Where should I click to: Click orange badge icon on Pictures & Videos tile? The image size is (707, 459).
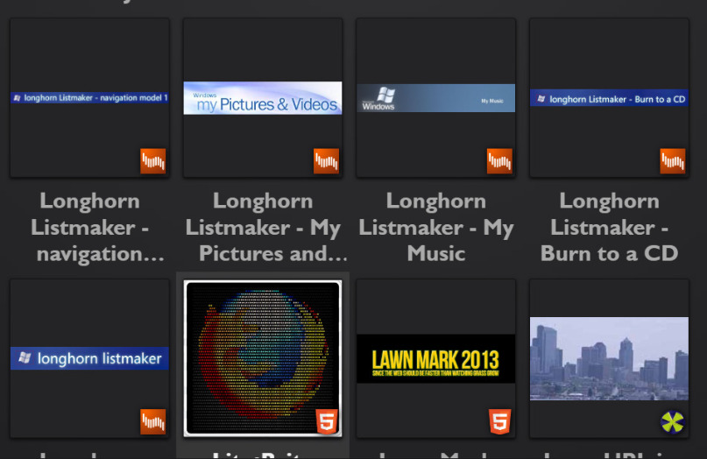coord(326,161)
